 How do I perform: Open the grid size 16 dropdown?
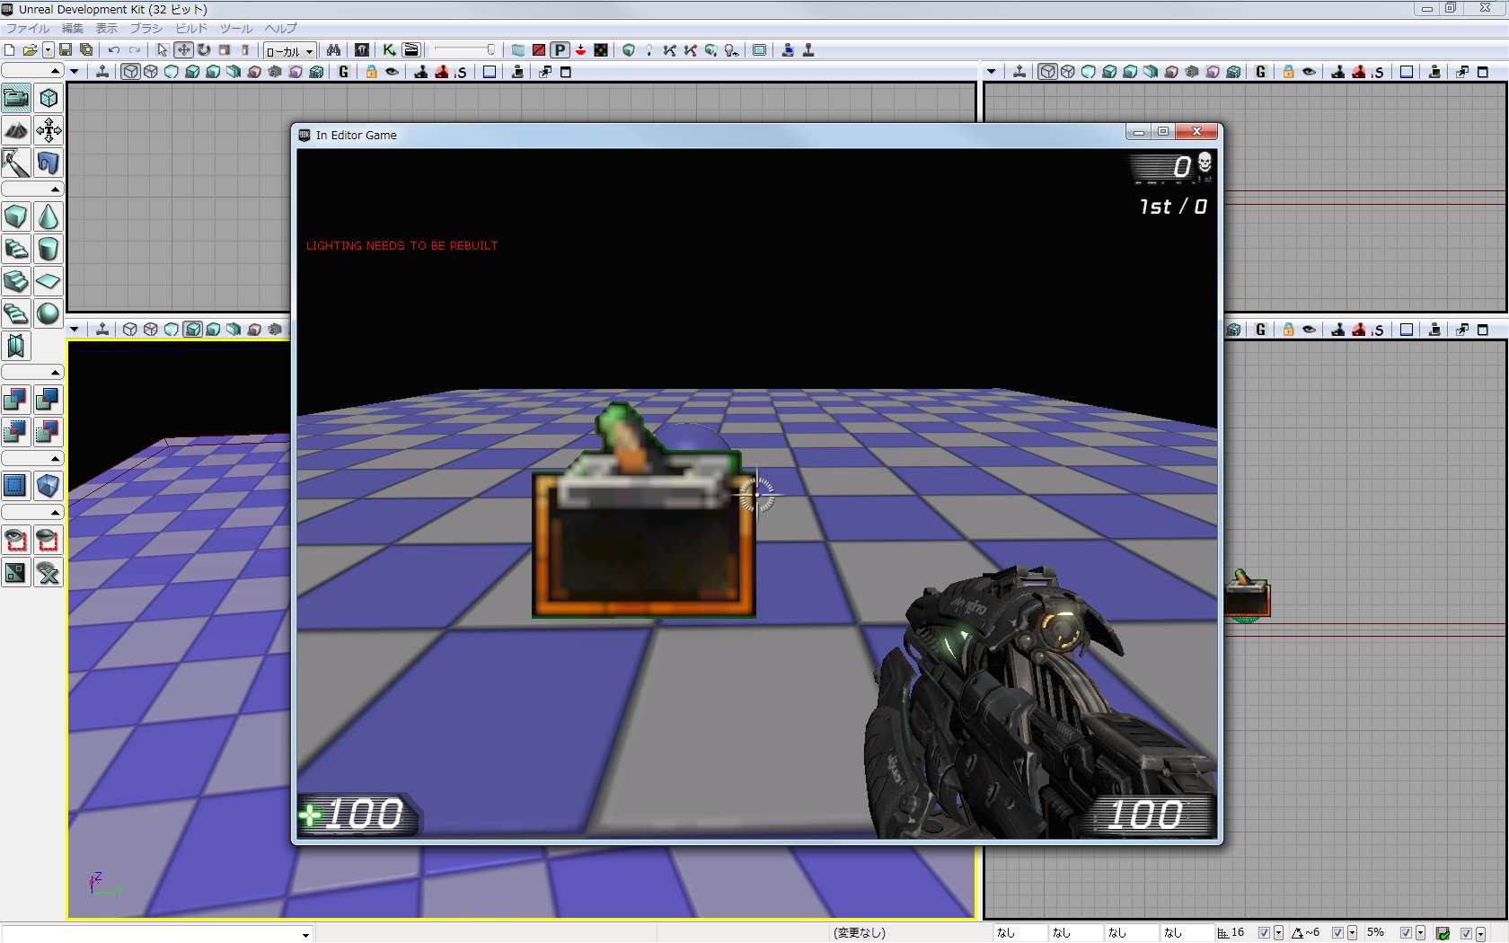coord(1278,934)
